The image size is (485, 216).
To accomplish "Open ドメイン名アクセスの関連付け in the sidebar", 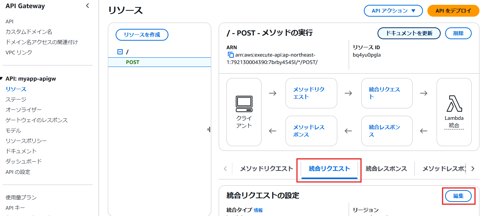I will click(42, 42).
